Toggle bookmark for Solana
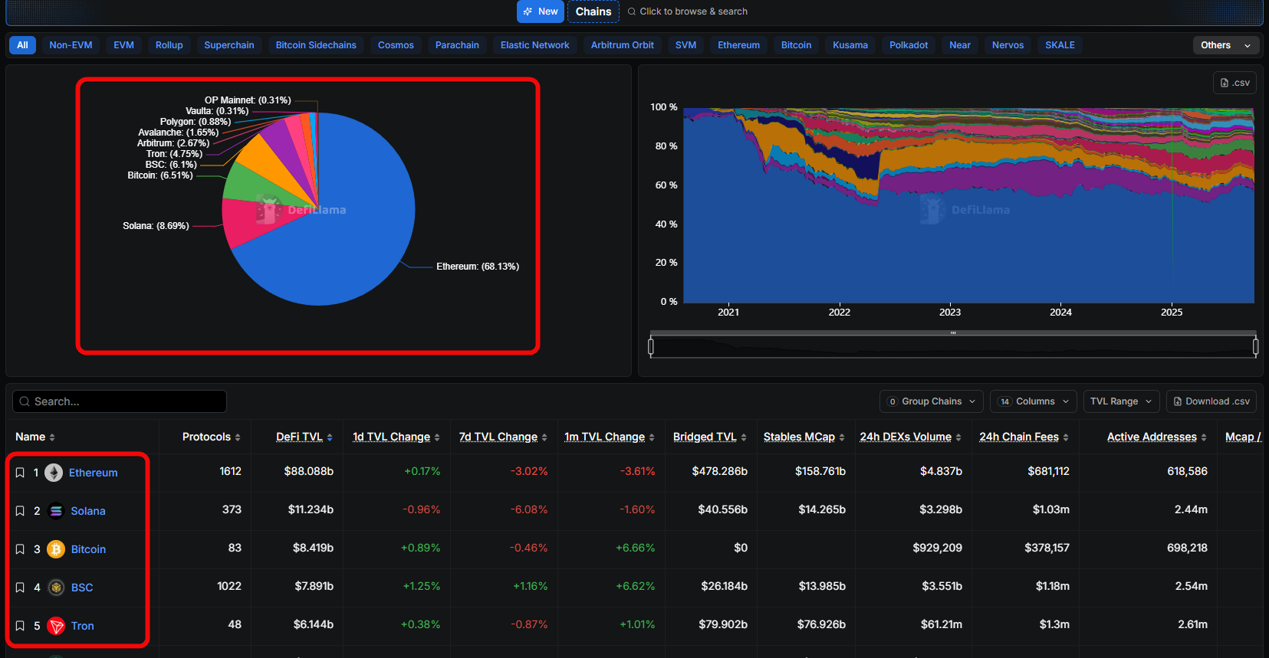1269x658 pixels. [x=20, y=511]
